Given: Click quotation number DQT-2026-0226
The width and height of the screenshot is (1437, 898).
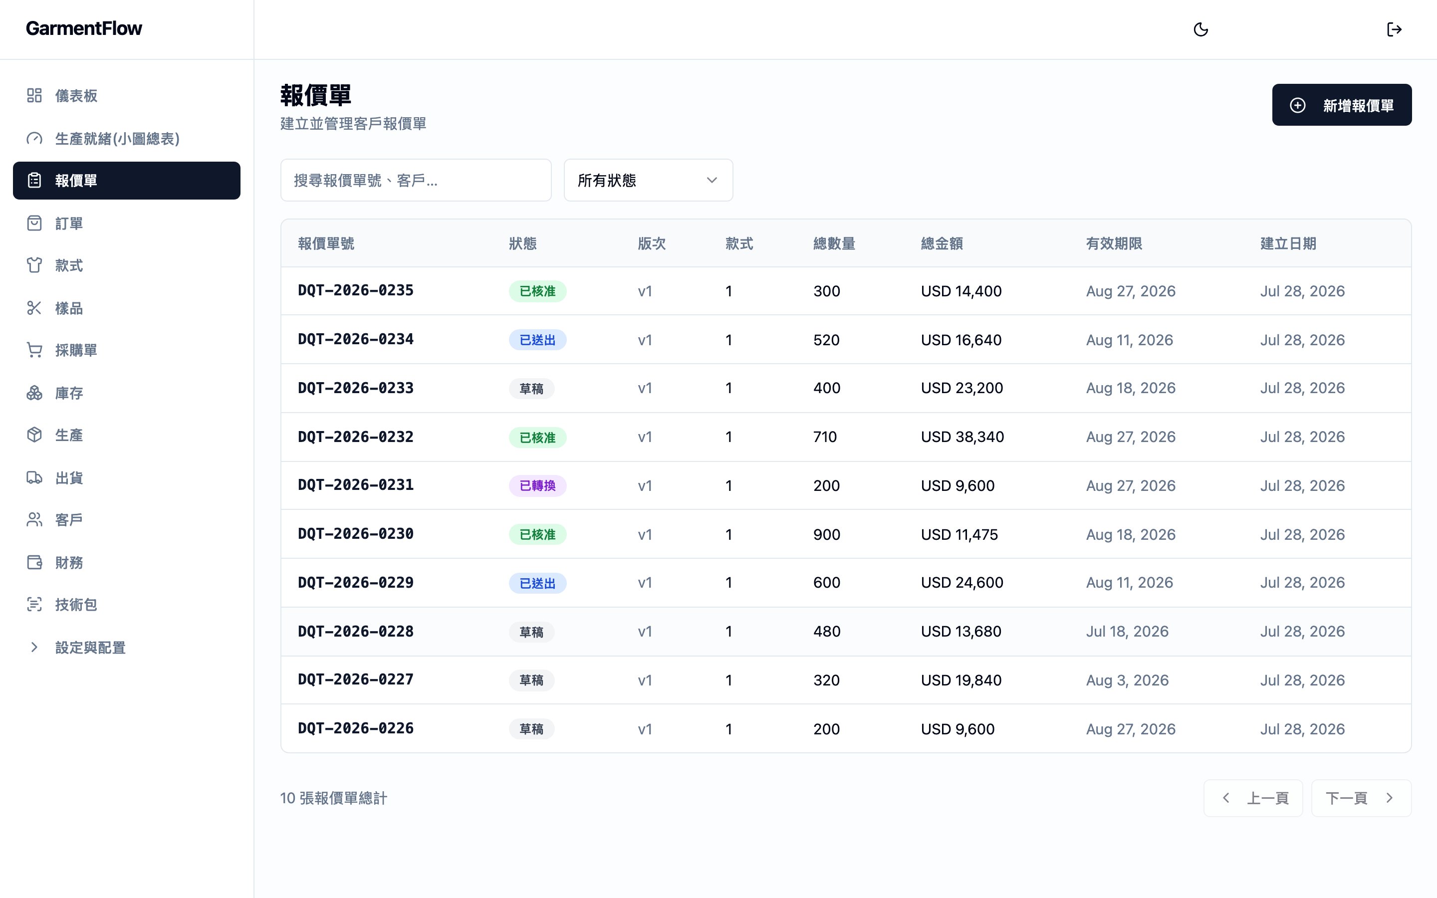Looking at the screenshot, I should pyautogui.click(x=356, y=728).
